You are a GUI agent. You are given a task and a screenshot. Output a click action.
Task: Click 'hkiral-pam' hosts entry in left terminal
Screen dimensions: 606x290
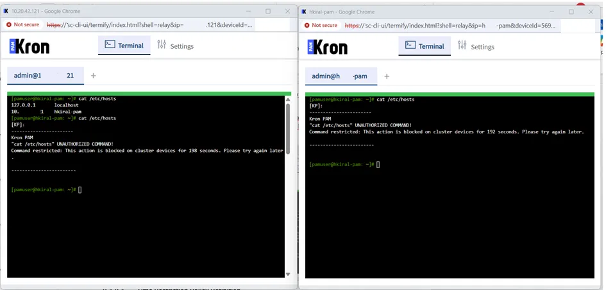[x=67, y=112]
